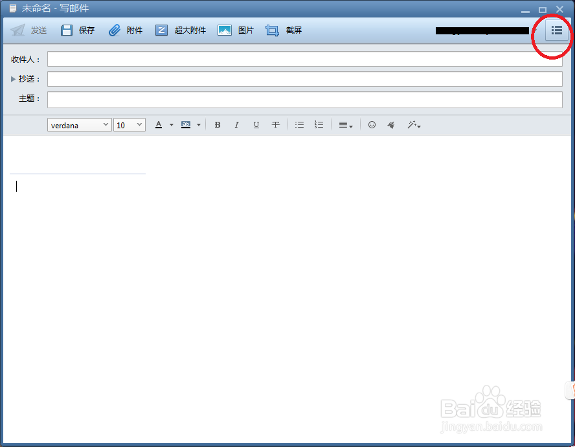Viewport: 575px width, 447px height.
Task: Insert a picture using 图片
Action: (x=236, y=30)
